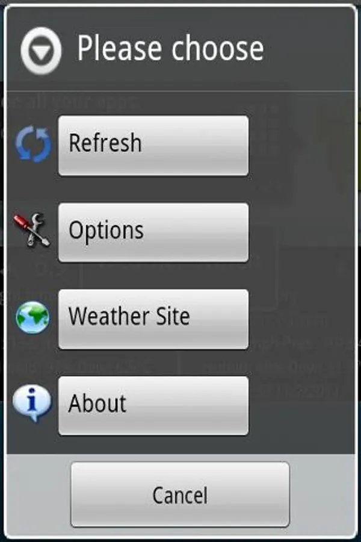Image resolution: width=361 pixels, height=542 pixels.
Task: Click the blue circular arrows refresh icon
Action: tap(33, 144)
